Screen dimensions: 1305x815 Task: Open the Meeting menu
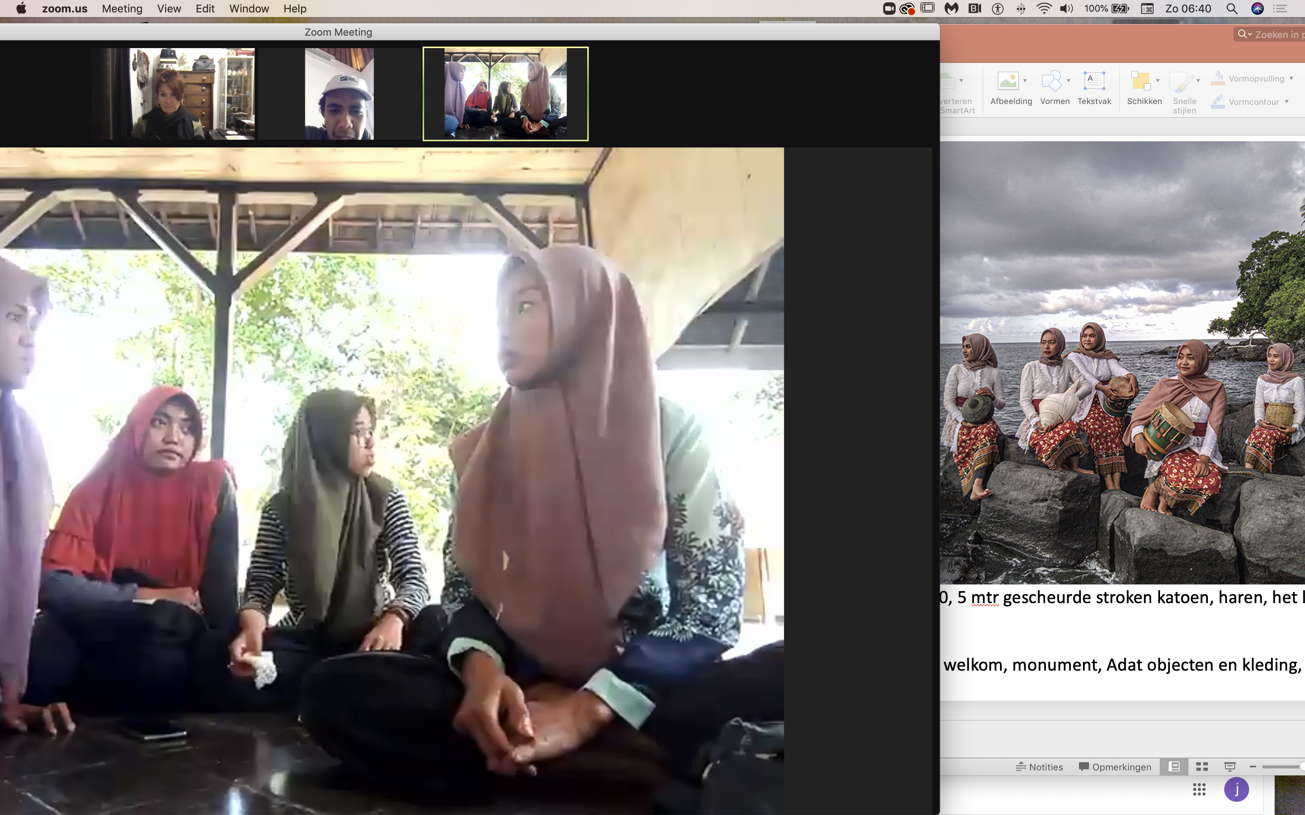coord(122,9)
